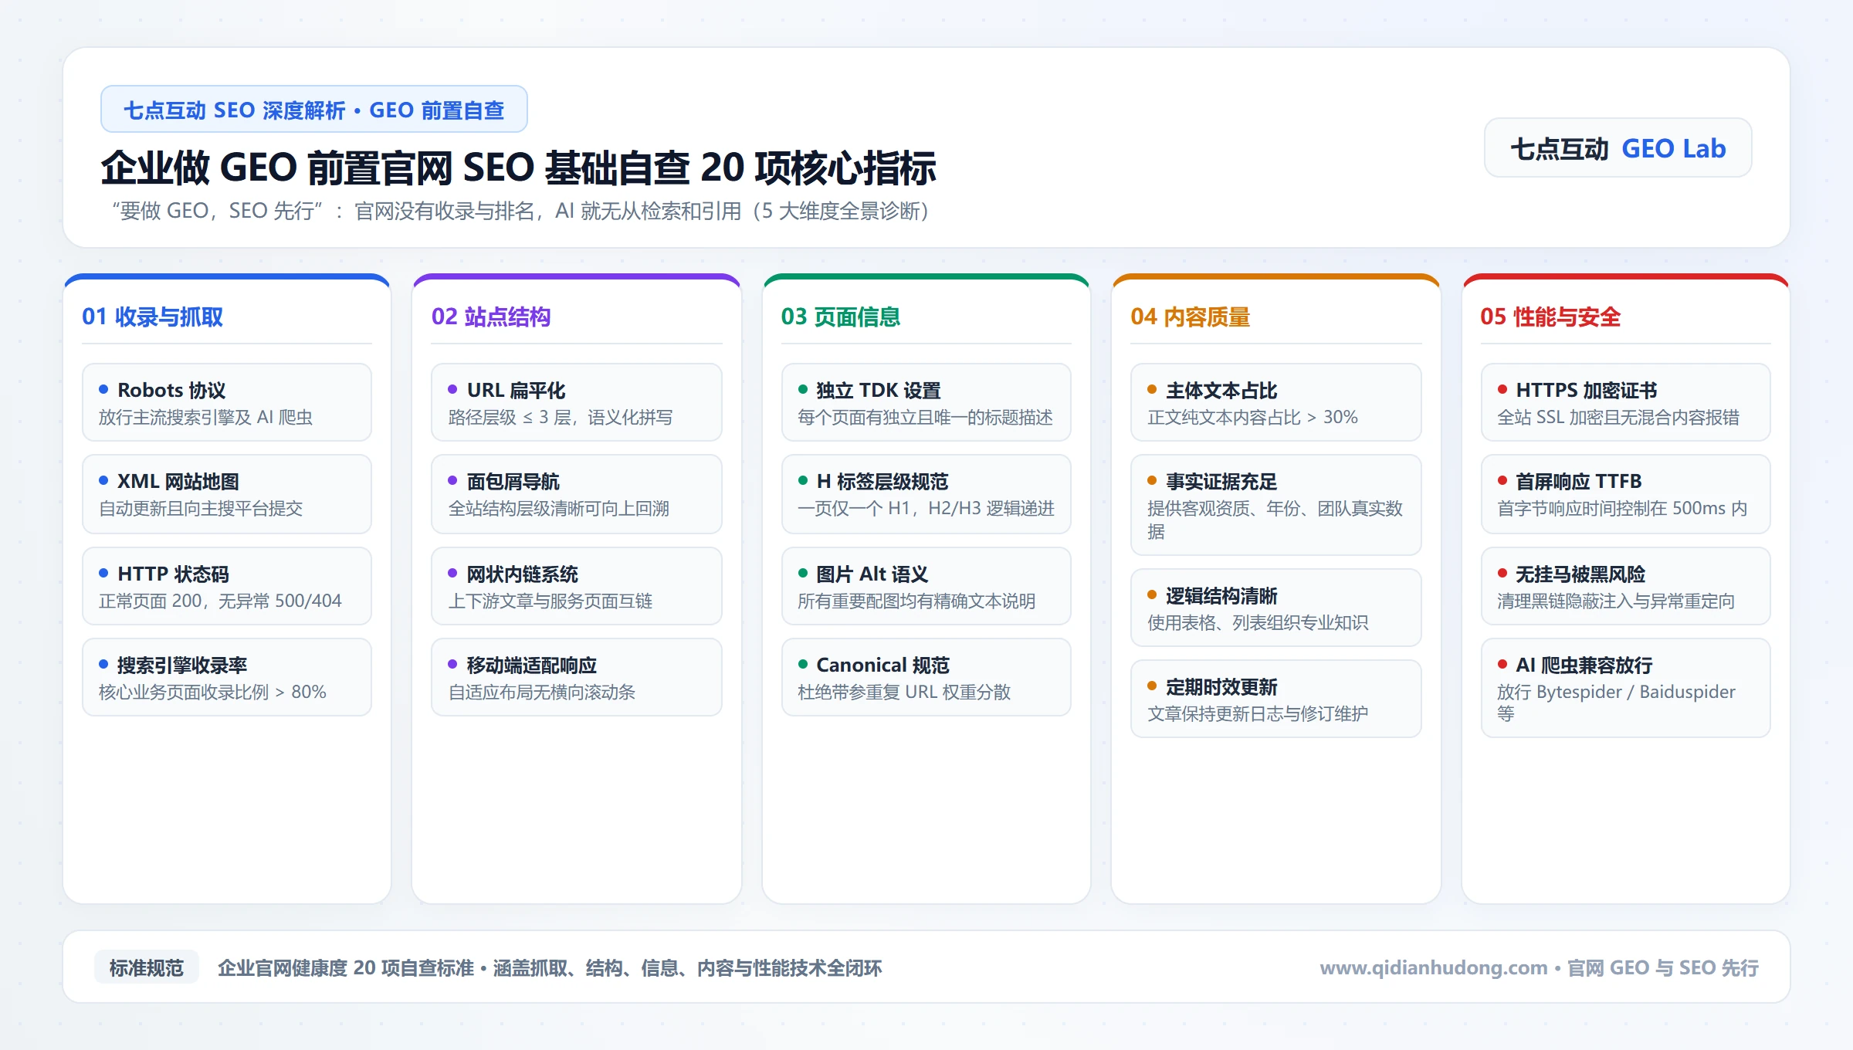The height and width of the screenshot is (1050, 1853).
Task: Select the 逻辑结构清晰 card
Action: tap(1276, 608)
